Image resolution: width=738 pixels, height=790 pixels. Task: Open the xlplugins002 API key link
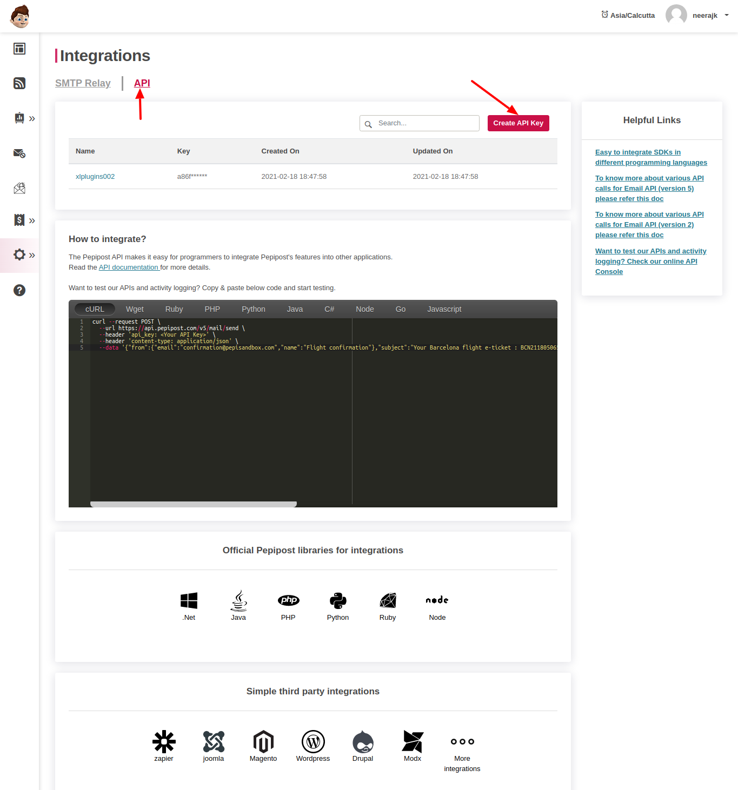tap(95, 177)
